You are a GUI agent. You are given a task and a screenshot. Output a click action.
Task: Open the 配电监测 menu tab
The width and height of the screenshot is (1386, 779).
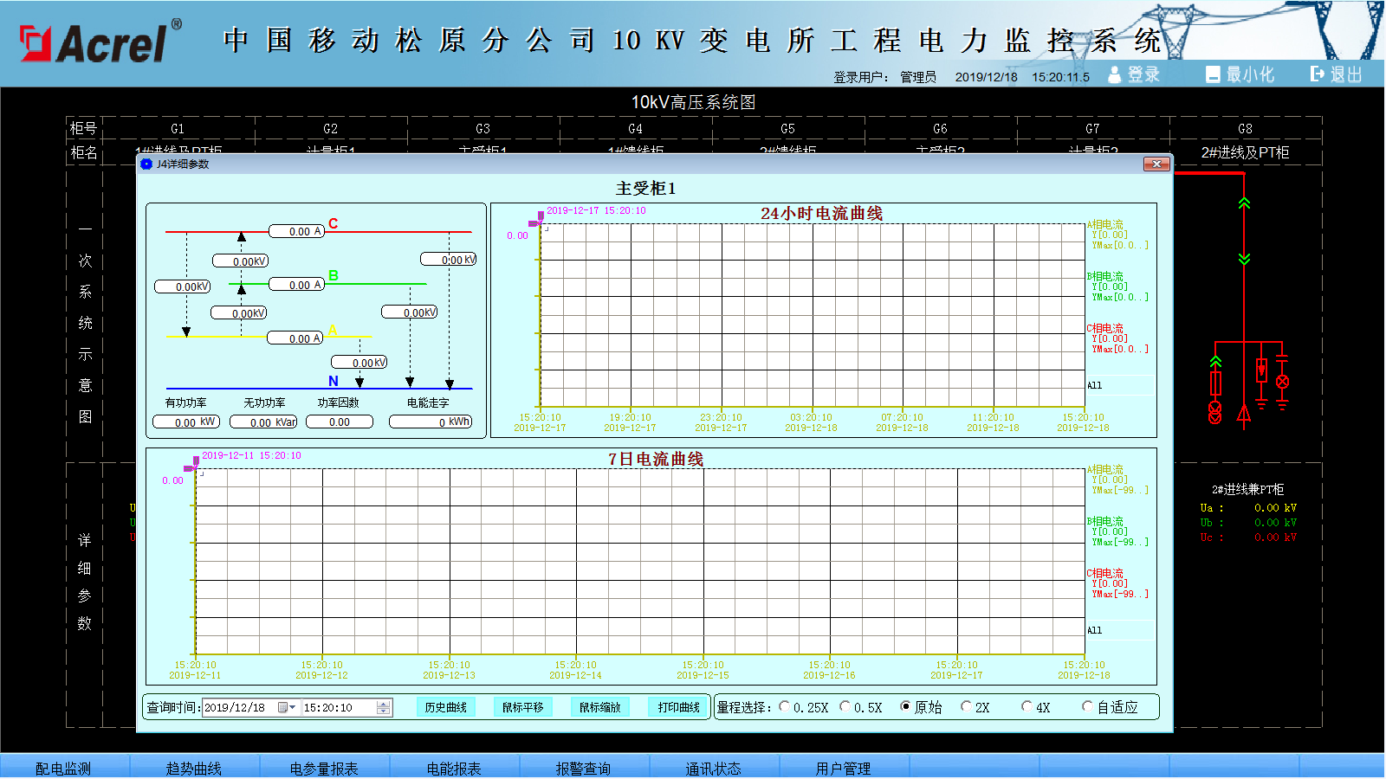point(64,768)
